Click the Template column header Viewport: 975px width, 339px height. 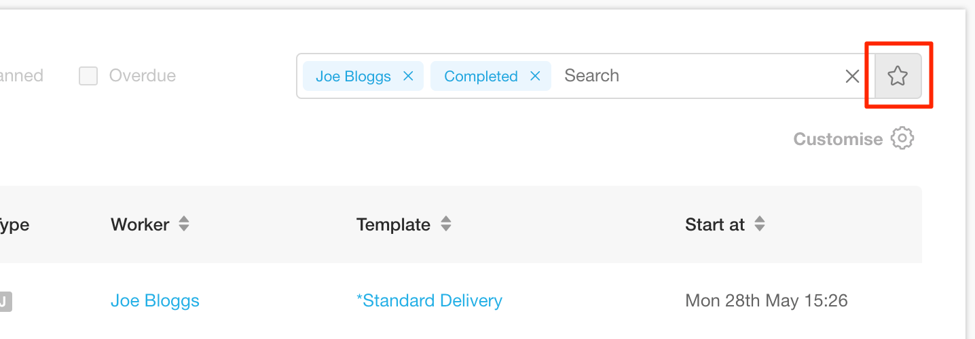393,224
